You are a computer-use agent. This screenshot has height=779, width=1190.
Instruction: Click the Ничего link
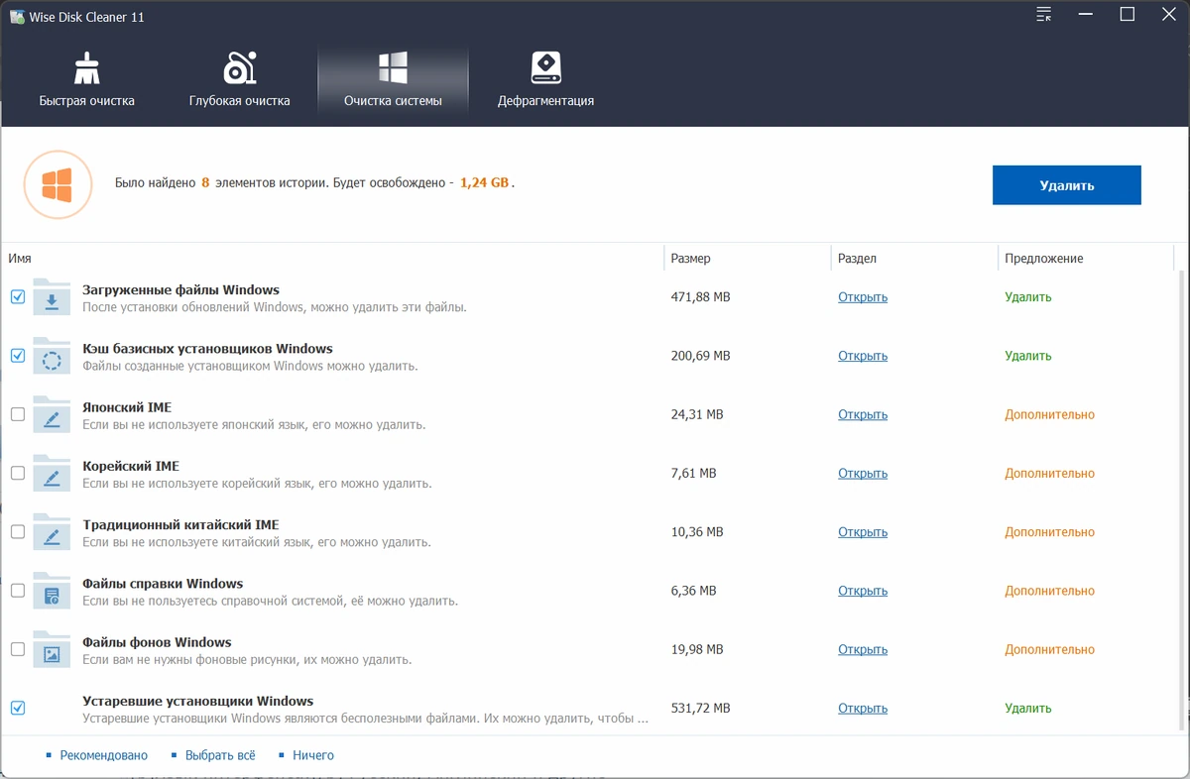(313, 755)
